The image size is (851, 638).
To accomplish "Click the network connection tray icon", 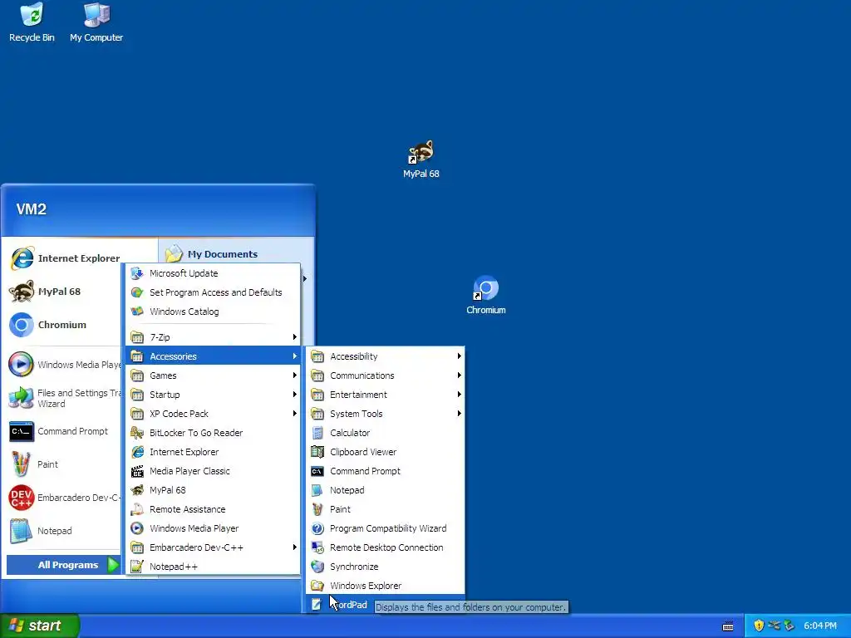I will coord(774,626).
